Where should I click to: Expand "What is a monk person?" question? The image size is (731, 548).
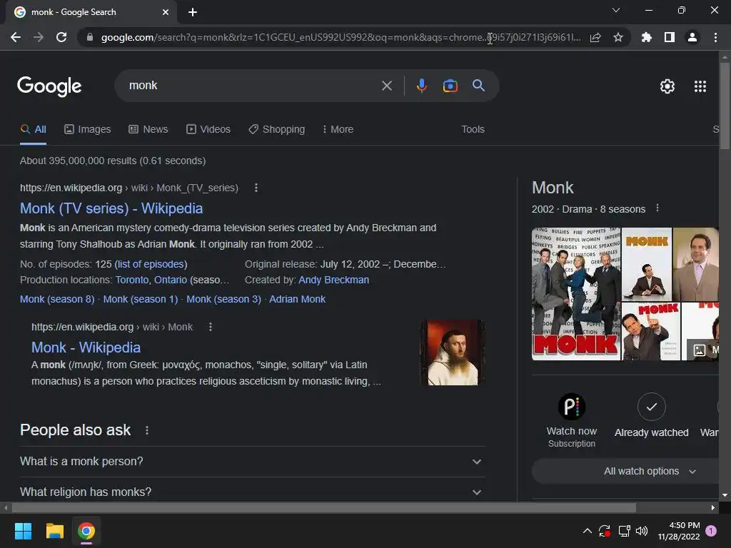[252, 462]
